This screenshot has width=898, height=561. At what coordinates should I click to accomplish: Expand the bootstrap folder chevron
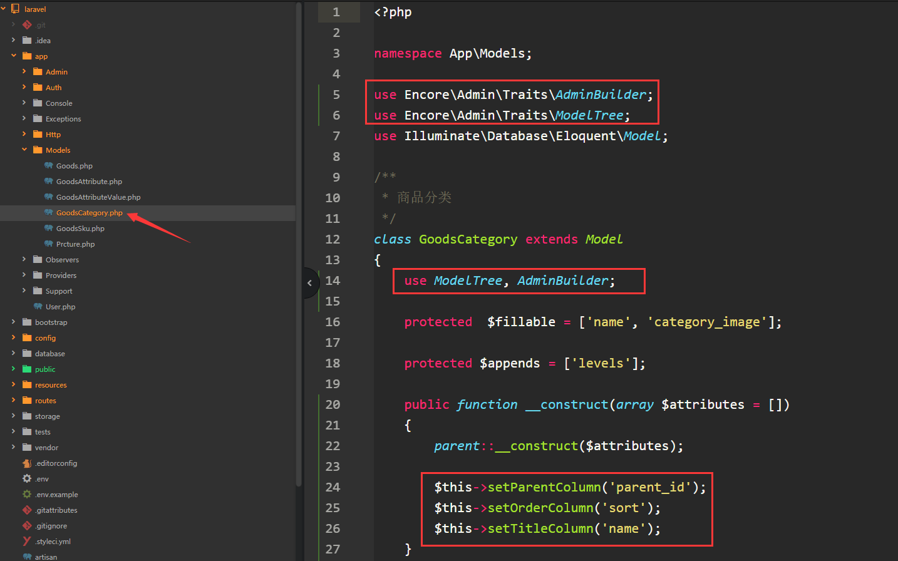13,322
